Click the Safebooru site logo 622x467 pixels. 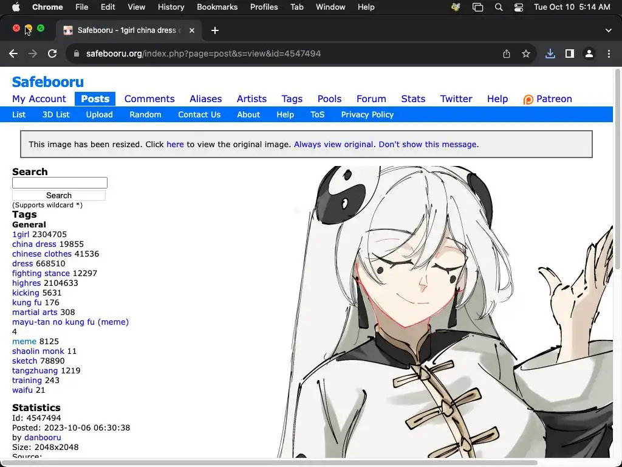(x=48, y=82)
